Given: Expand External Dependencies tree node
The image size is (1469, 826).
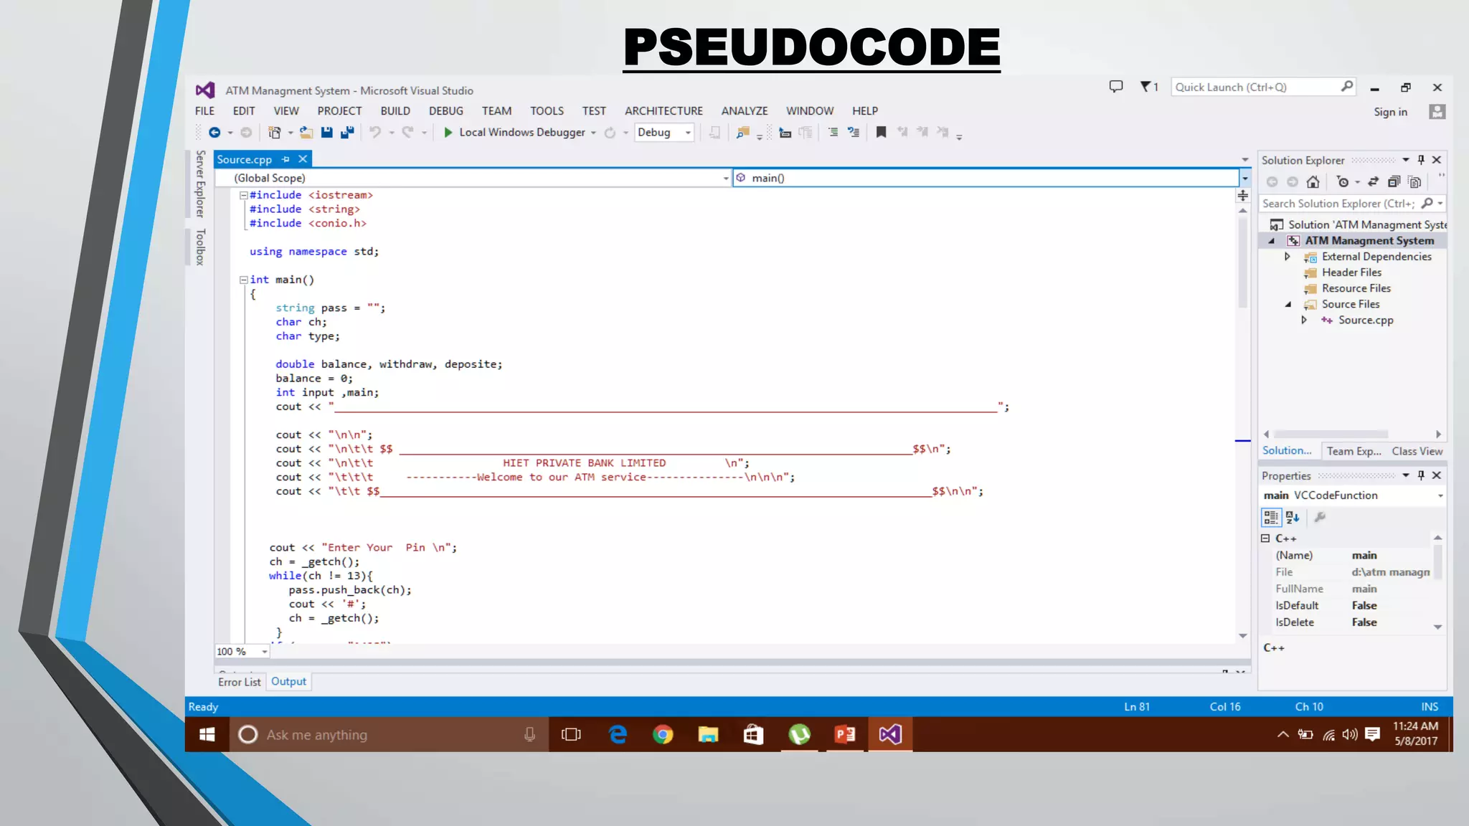Looking at the screenshot, I should [x=1288, y=257].
